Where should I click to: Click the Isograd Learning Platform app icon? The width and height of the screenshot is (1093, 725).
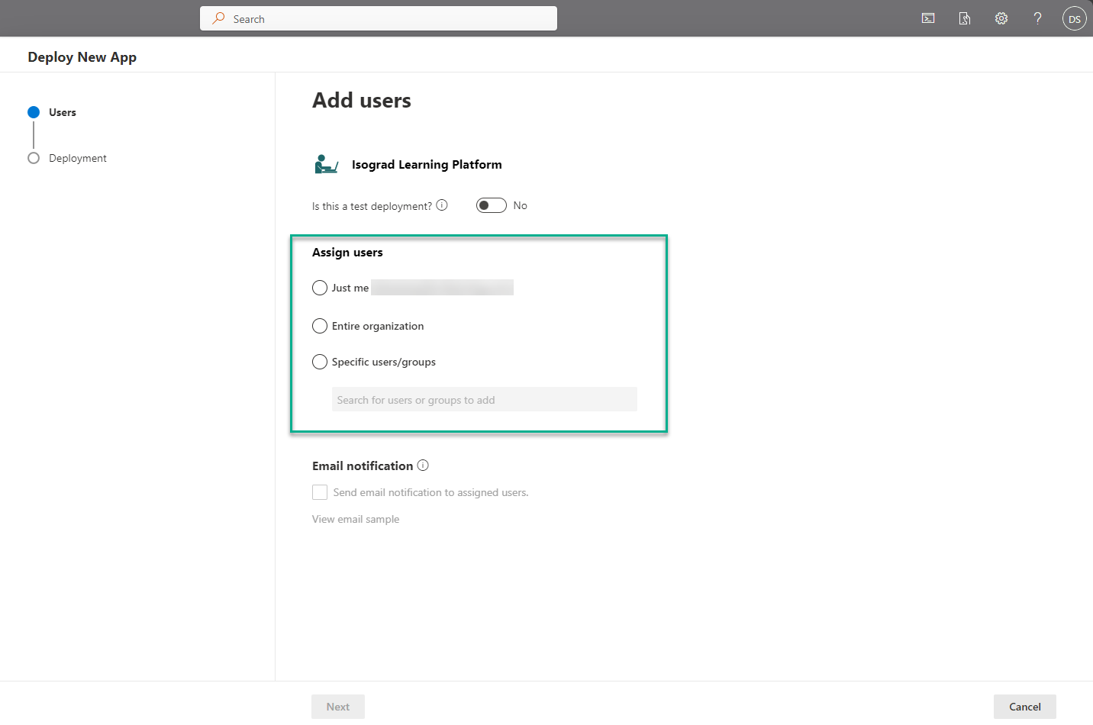[x=326, y=164]
